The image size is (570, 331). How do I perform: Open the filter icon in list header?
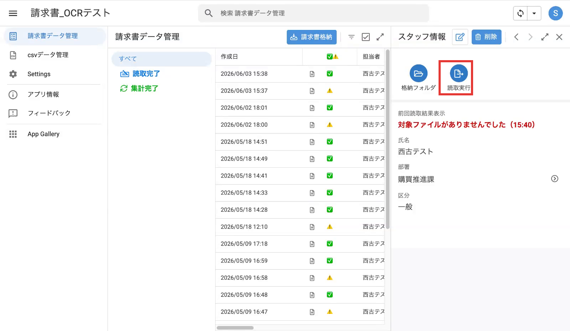351,37
